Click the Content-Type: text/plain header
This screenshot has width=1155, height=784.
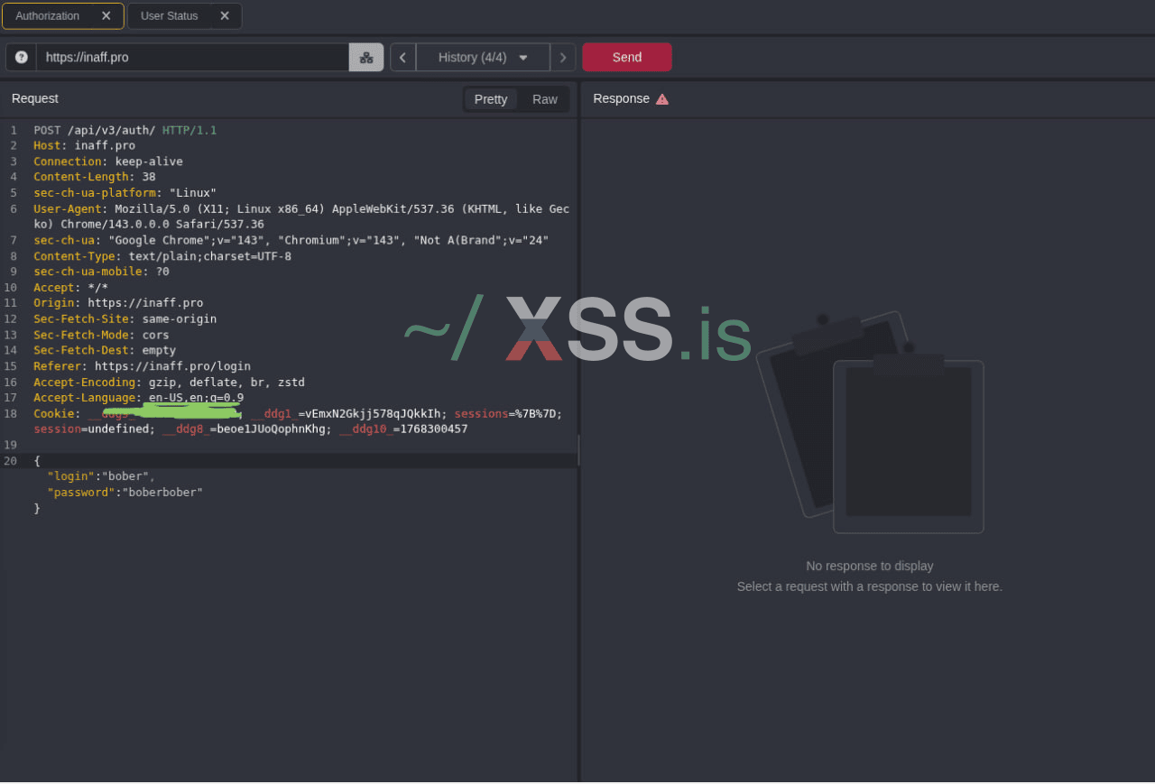coord(162,256)
